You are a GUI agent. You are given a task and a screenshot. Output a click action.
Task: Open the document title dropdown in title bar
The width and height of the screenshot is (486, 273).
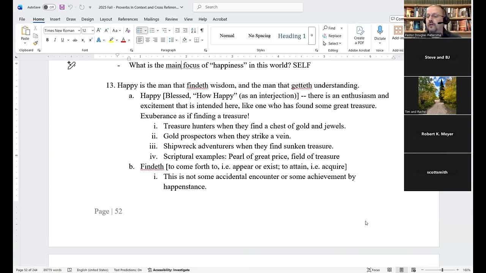[x=181, y=7]
